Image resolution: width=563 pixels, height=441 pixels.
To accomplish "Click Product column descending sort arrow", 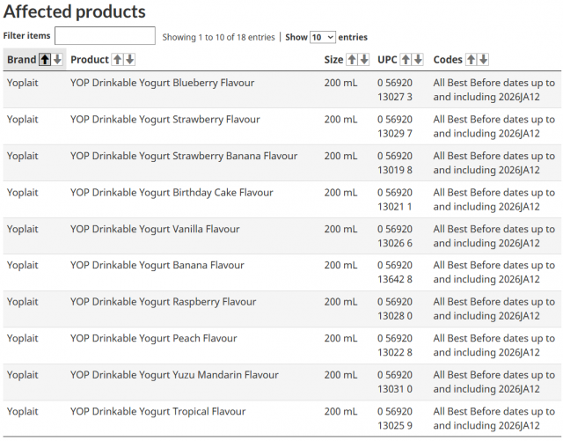I will coord(130,60).
